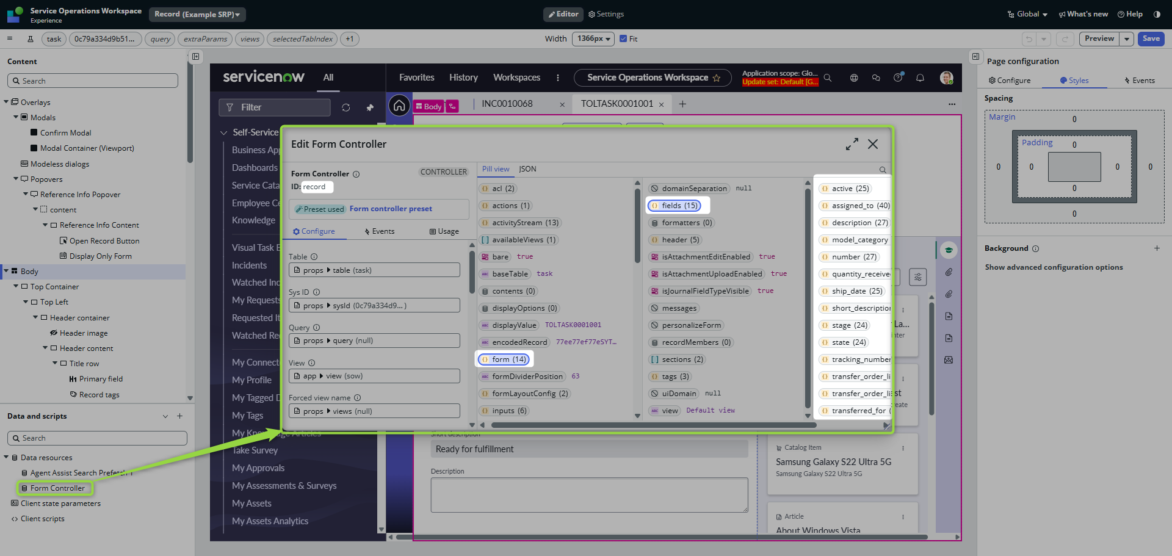Open the Preview split-button arrow

pyautogui.click(x=1126, y=39)
